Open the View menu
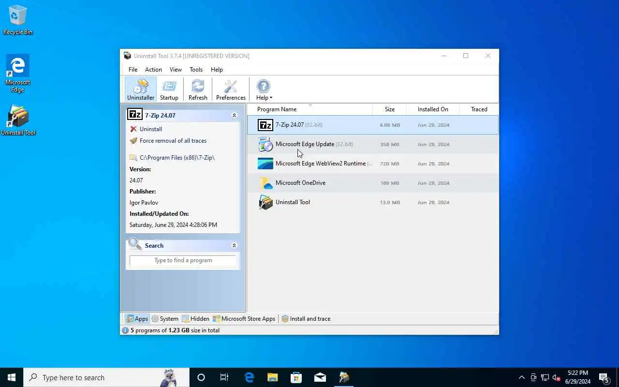Viewport: 619px width, 387px height. point(176,70)
